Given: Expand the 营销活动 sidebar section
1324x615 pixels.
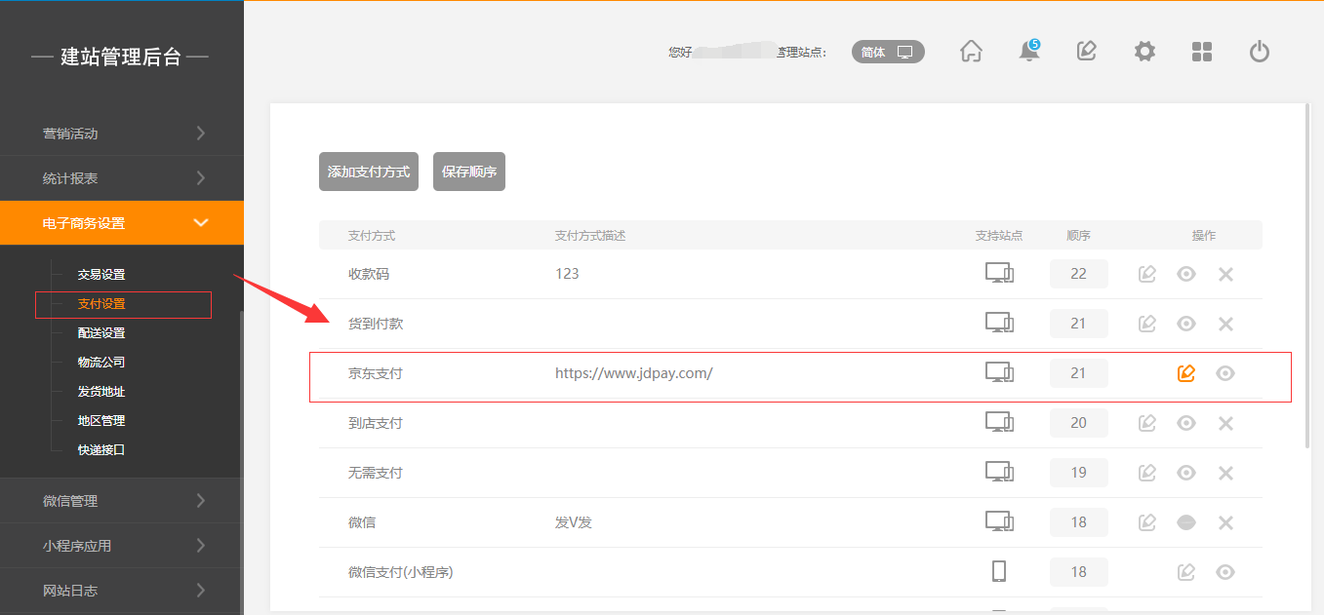Looking at the screenshot, I should (x=121, y=134).
